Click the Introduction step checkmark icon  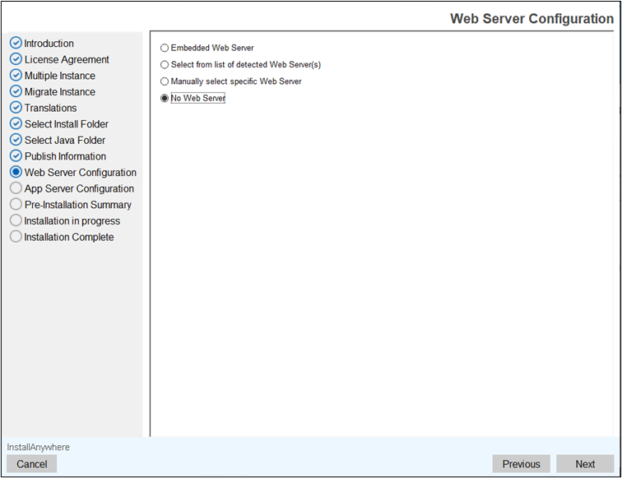click(16, 44)
